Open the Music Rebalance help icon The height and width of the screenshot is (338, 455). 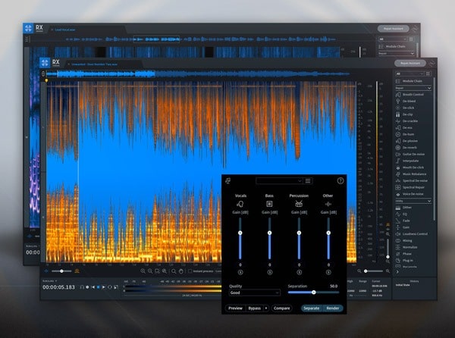coord(340,181)
